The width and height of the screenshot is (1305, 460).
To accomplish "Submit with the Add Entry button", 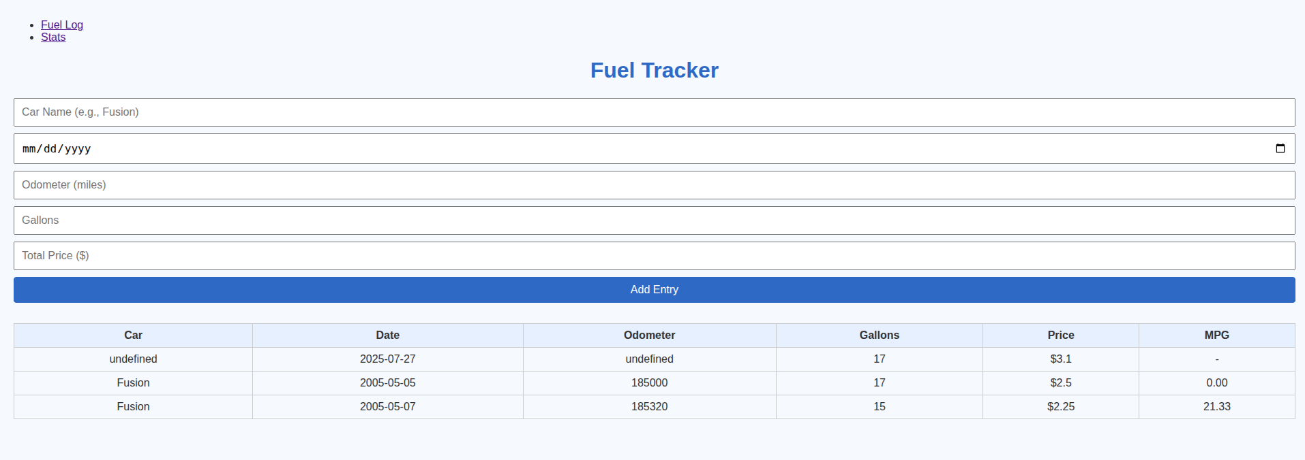I will pyautogui.click(x=655, y=290).
